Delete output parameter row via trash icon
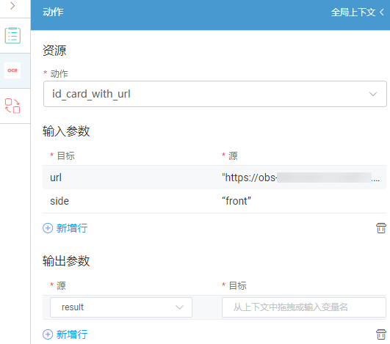The height and width of the screenshot is (344, 390). point(380,334)
